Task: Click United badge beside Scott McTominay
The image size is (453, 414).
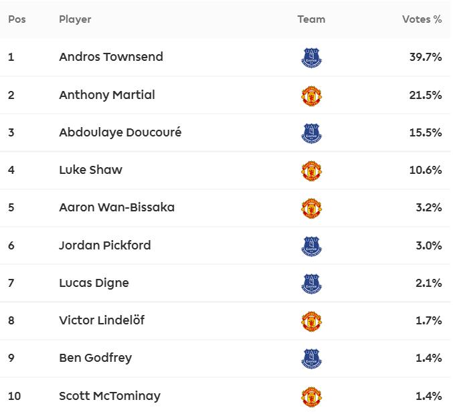Action: [x=311, y=397]
